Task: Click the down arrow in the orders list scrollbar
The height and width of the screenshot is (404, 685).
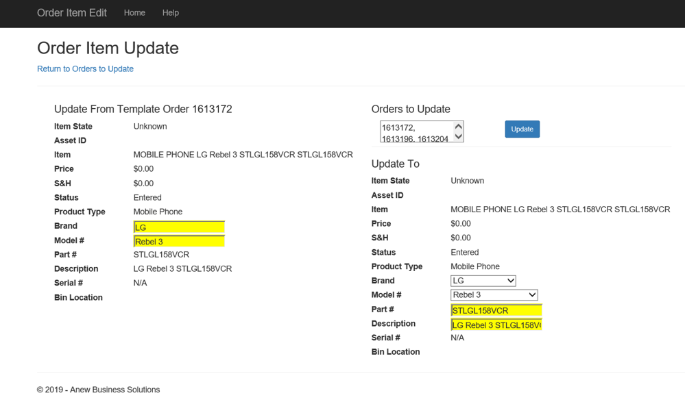Action: click(x=459, y=137)
